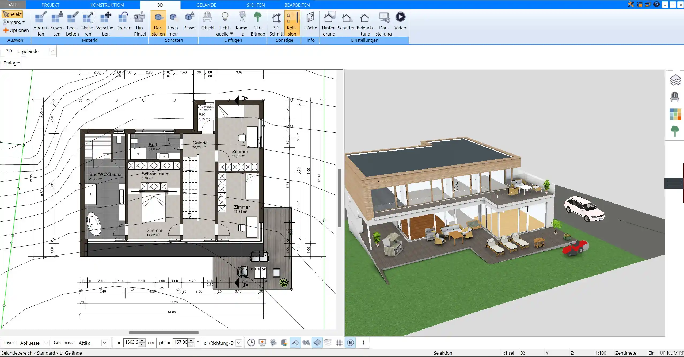Insert a Kamera
The width and height of the screenshot is (684, 357).
242,24
